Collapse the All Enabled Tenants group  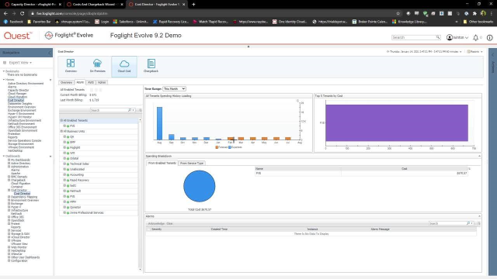pyautogui.click(x=61, y=121)
